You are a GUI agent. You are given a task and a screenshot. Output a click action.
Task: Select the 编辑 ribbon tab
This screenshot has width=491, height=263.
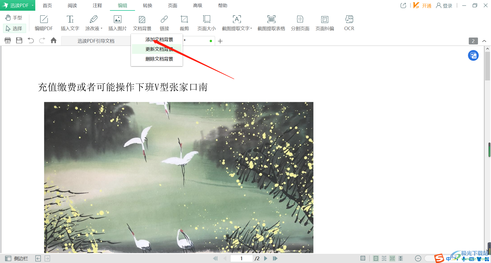point(122,5)
